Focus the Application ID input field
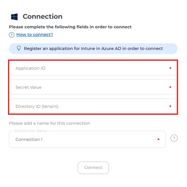This screenshot has width=187, height=187. tap(93, 68)
